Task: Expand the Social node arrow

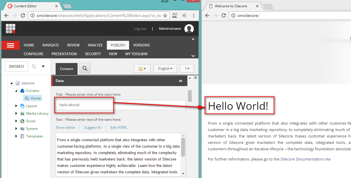Action: click(16, 121)
